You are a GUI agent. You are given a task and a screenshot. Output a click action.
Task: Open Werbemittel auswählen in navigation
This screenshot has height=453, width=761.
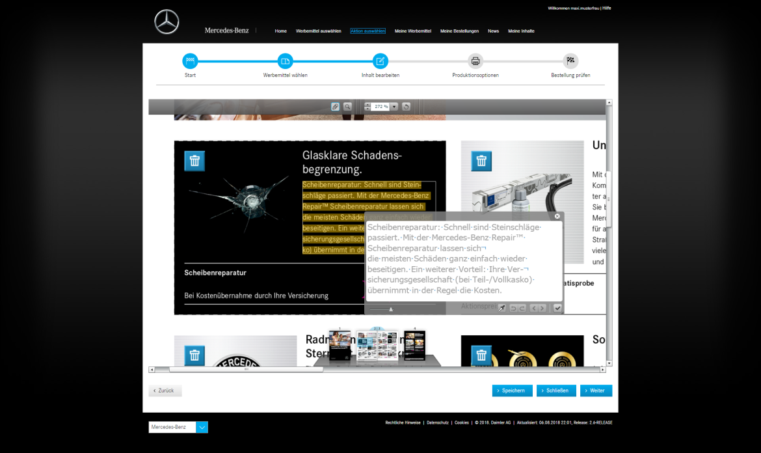[318, 31]
